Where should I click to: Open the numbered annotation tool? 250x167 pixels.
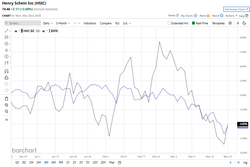[6, 56]
